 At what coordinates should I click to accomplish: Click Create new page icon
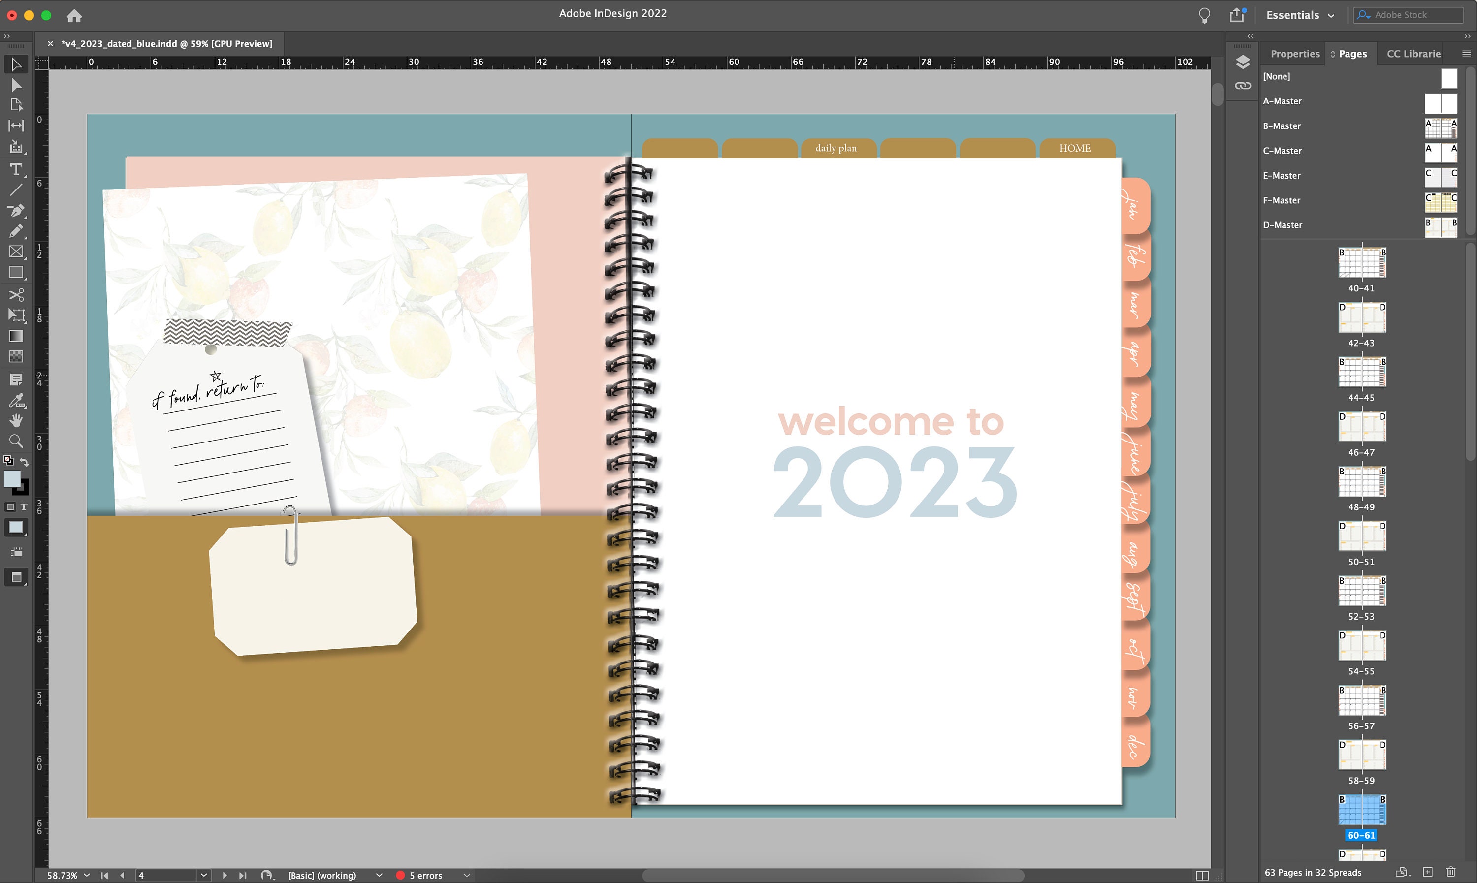point(1428,872)
